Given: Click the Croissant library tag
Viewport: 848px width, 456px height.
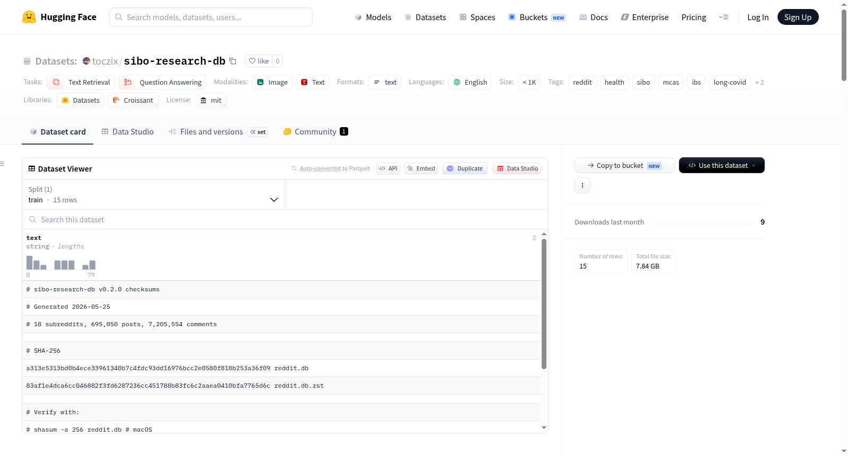Looking at the screenshot, I should [x=133, y=100].
